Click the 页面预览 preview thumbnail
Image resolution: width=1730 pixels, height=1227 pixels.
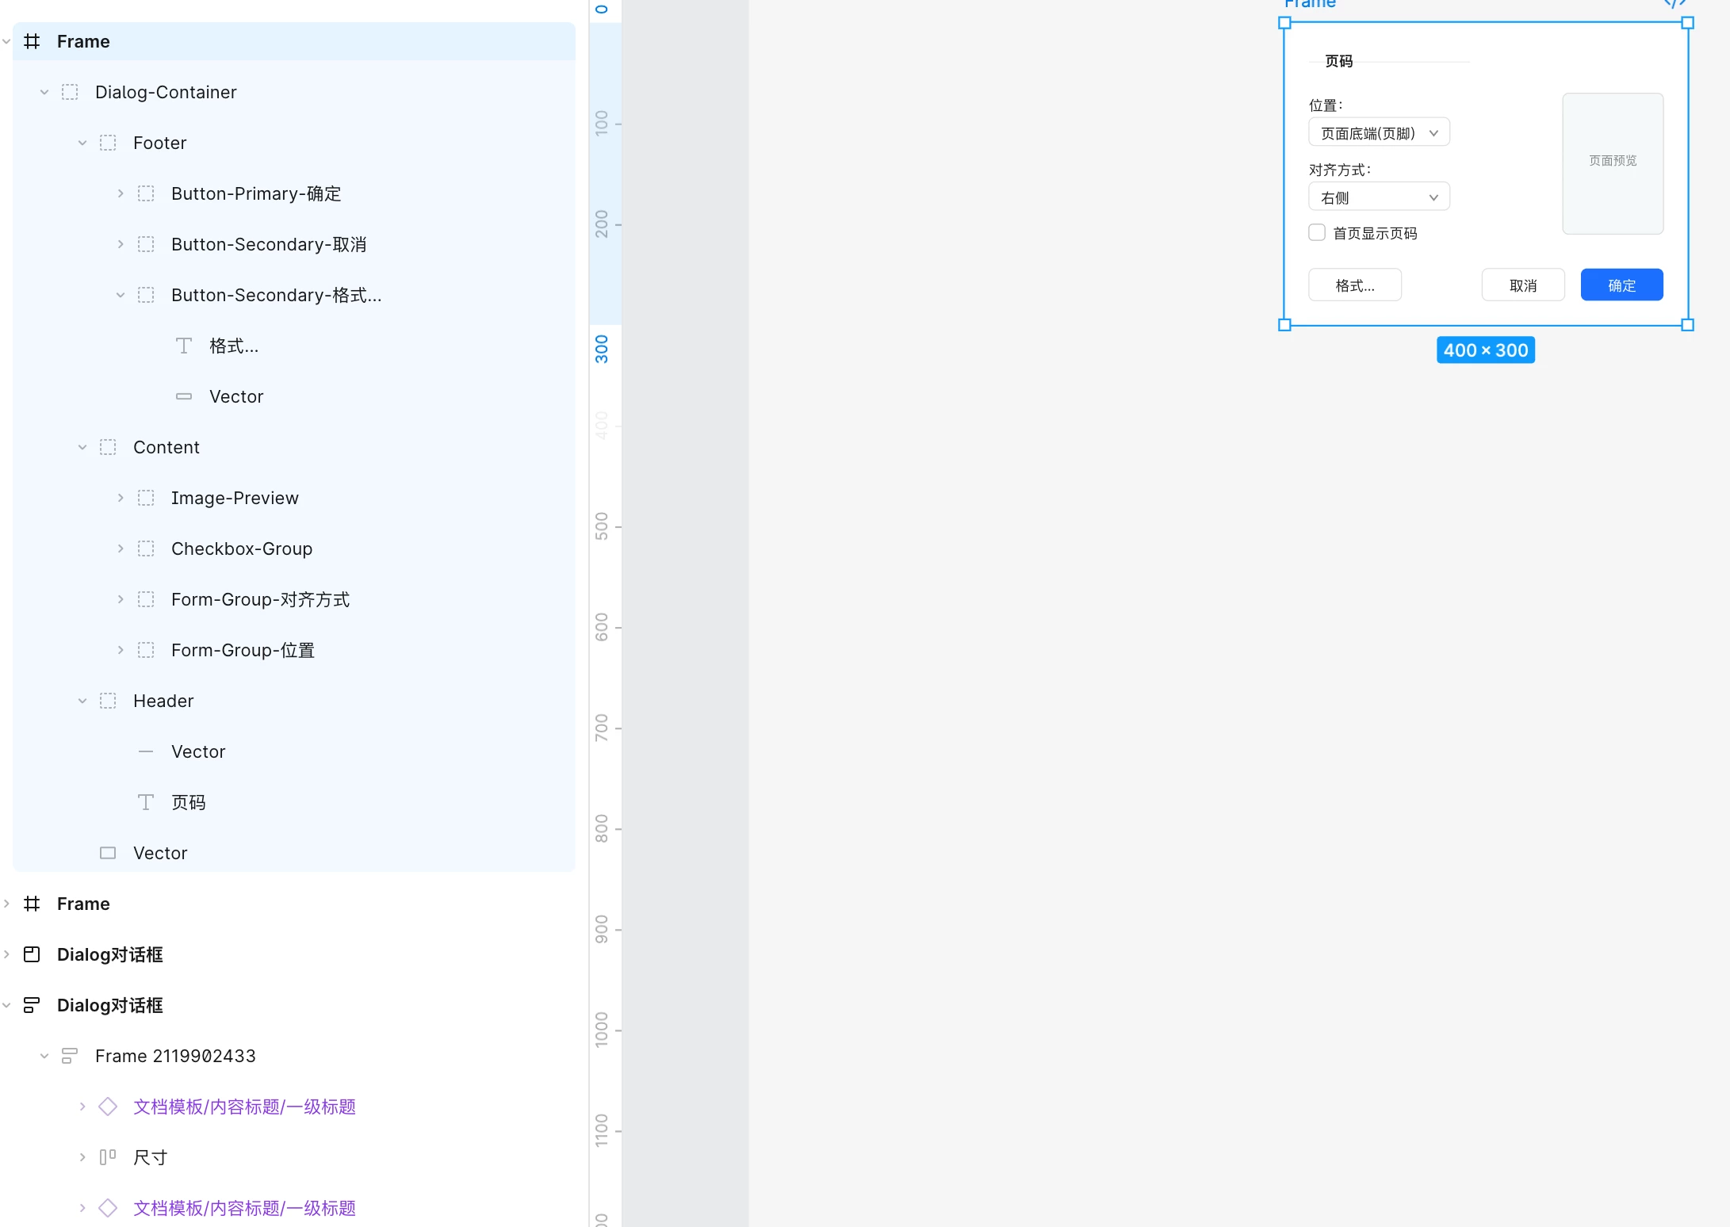pos(1612,163)
